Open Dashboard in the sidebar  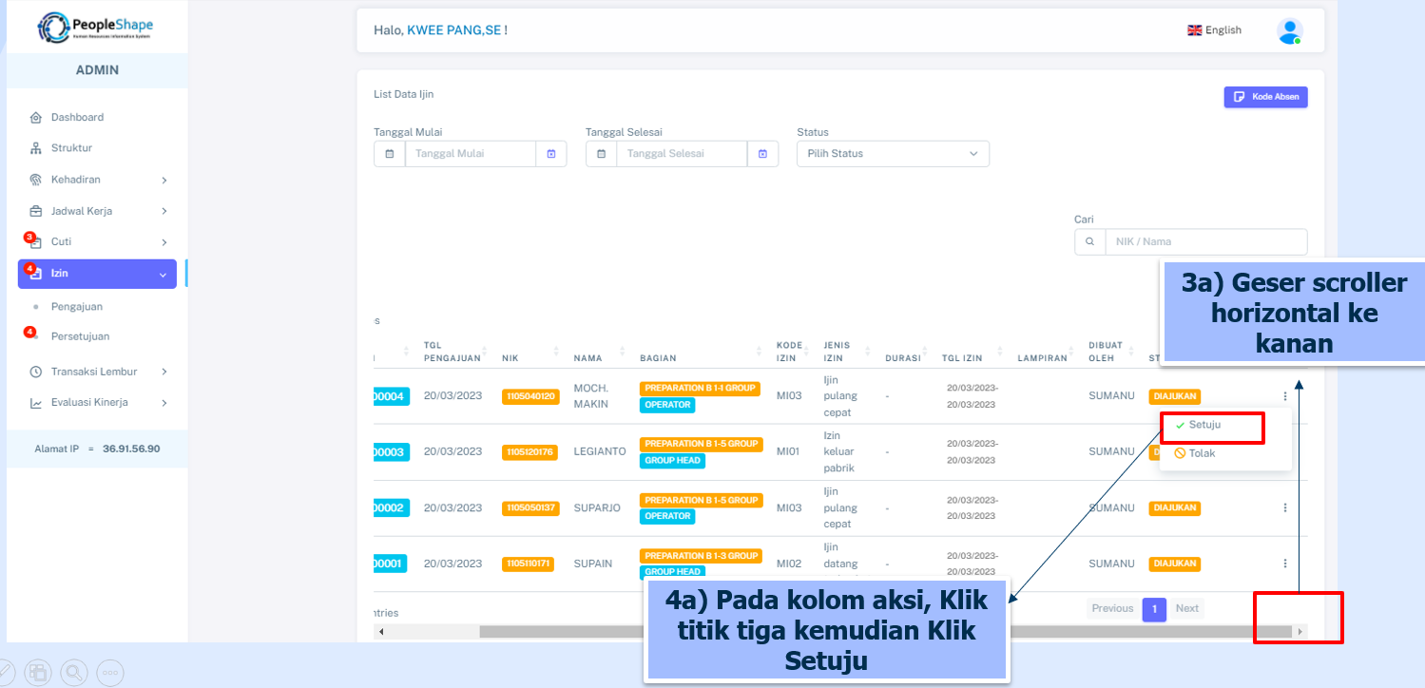click(x=77, y=117)
